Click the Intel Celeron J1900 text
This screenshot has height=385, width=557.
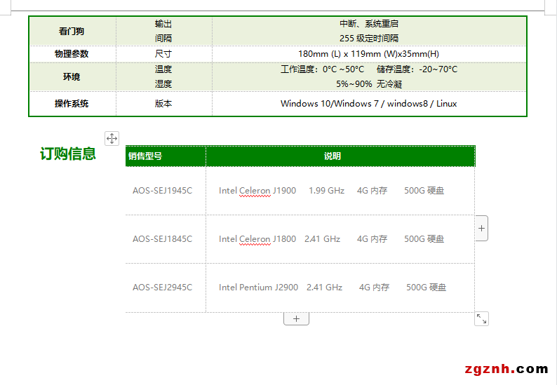click(x=257, y=191)
